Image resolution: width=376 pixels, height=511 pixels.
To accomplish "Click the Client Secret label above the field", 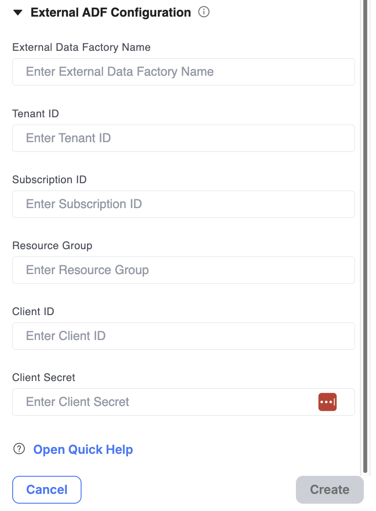I will (x=43, y=377).
